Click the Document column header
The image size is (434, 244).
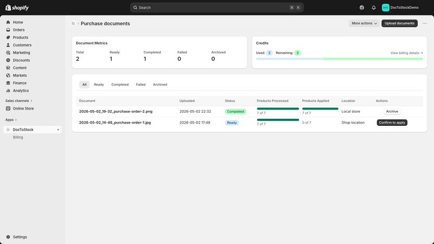(x=87, y=101)
